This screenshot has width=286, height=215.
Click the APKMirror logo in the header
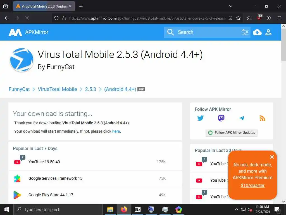tap(28, 32)
